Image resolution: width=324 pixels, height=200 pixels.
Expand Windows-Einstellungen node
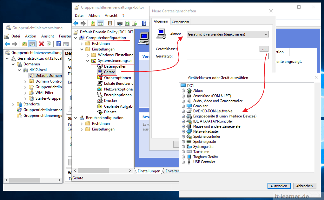tap(88, 55)
